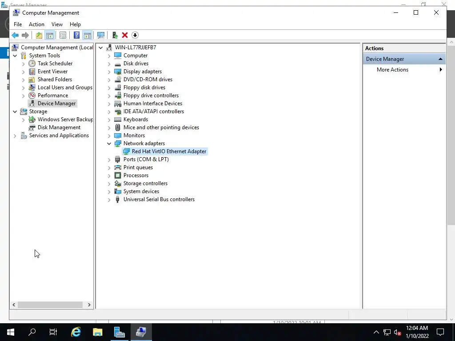Click the Update device driver toolbar icon

click(x=115, y=36)
